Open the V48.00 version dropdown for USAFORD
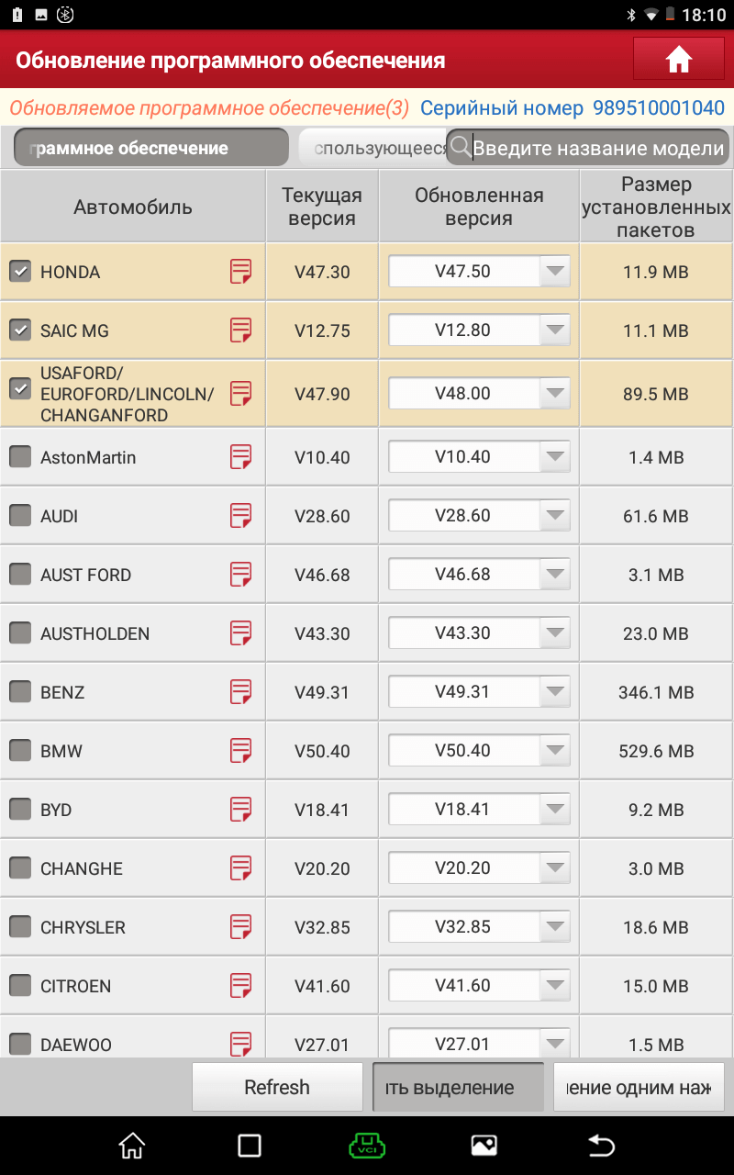The width and height of the screenshot is (734, 1175). (479, 393)
